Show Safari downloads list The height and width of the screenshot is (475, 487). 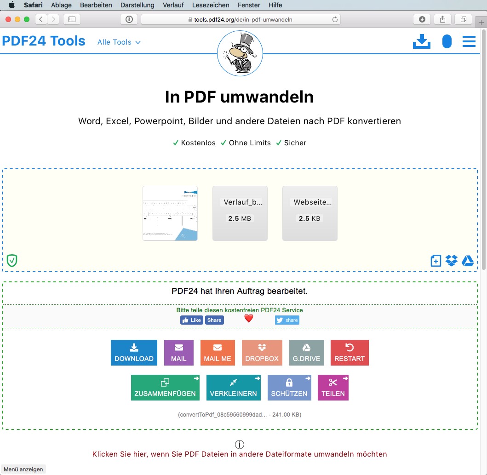pyautogui.click(x=422, y=19)
